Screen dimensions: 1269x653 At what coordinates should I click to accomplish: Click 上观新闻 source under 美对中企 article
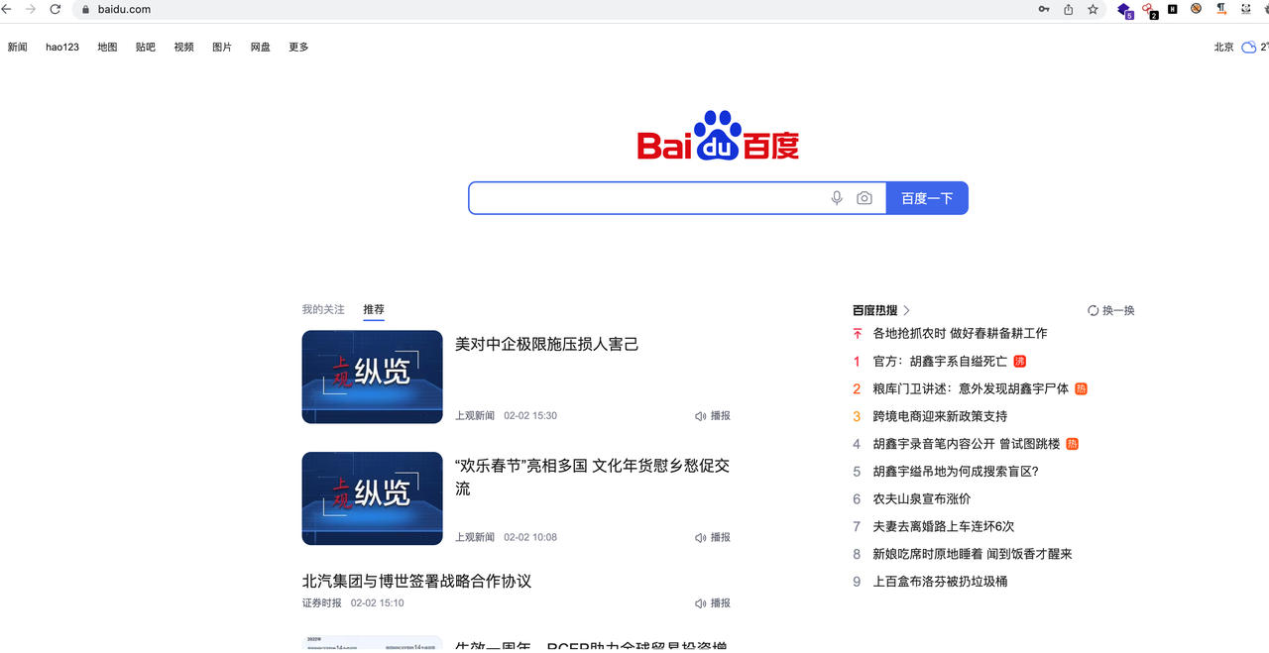click(475, 416)
